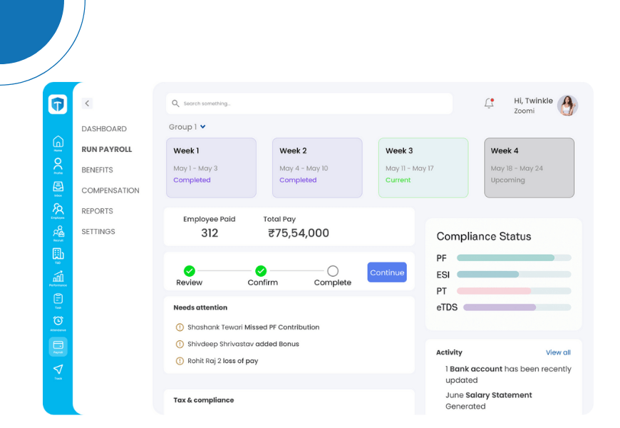
Task: Switch to the Week 2 tab
Action: point(317,167)
